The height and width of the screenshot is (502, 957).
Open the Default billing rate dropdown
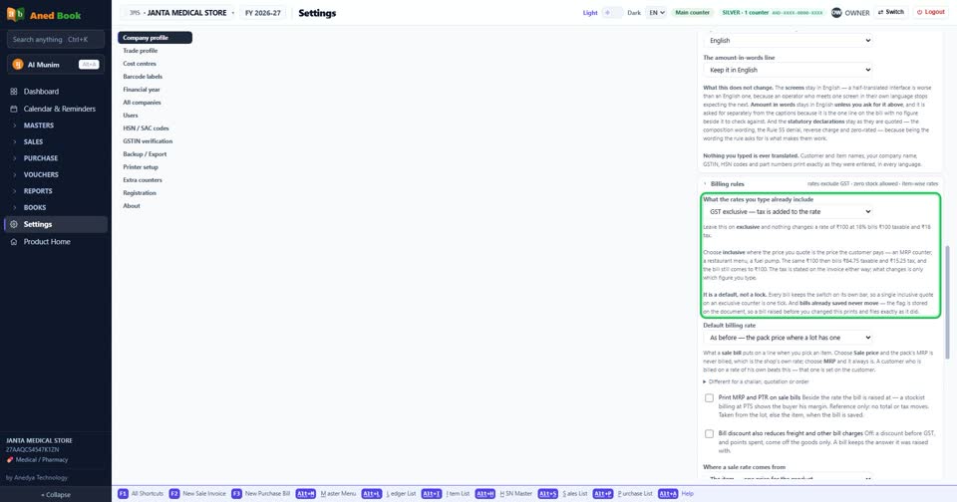(x=788, y=338)
